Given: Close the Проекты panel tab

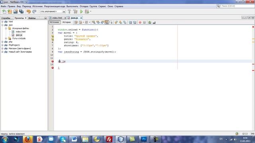Looking at the screenshot, I should pyautogui.click(x=25, y=18).
